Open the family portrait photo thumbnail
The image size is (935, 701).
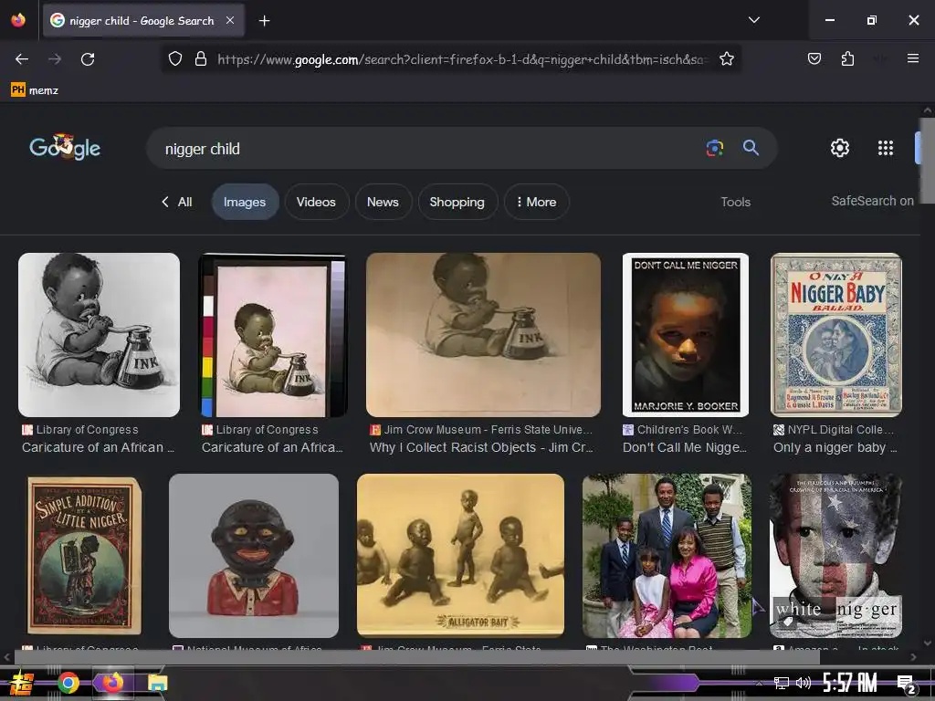coord(667,556)
